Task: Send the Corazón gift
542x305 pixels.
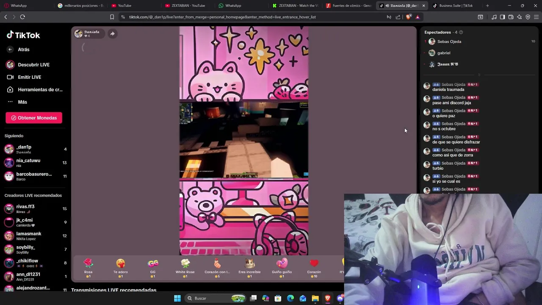Action: pos(314,268)
